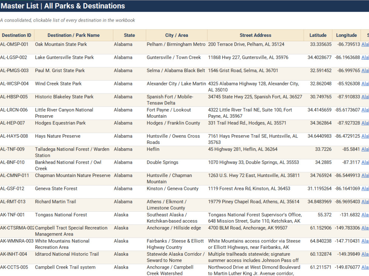The width and height of the screenshot is (369, 276).
Task: Open the link in Wind Creek row
Action: [x=365, y=84]
